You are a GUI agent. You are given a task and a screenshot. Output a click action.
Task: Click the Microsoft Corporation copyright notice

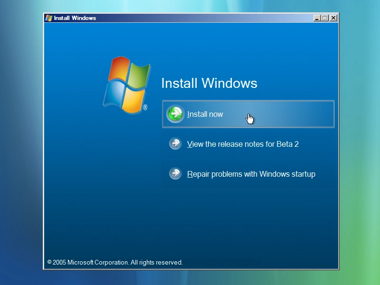(115, 262)
